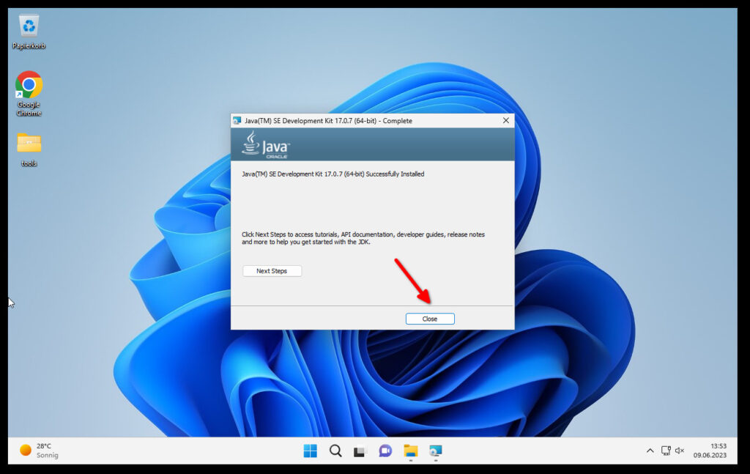Click the Java installer title bar icon
The width and height of the screenshot is (750, 474).
click(x=237, y=121)
